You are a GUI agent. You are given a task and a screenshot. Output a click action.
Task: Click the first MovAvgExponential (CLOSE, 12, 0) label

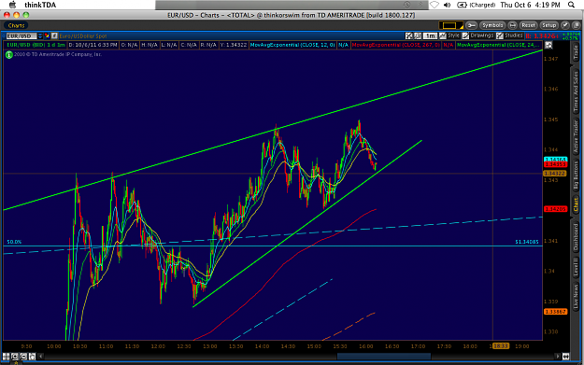(292, 45)
